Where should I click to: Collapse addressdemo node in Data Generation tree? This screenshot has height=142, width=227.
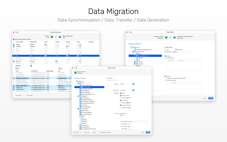77,96
